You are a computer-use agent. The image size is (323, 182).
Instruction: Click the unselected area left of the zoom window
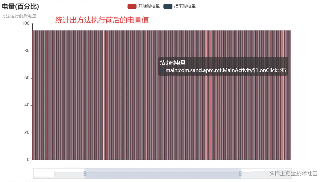point(58,173)
